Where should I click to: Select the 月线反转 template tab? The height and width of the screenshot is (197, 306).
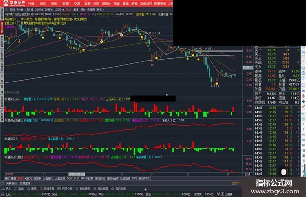100,178
